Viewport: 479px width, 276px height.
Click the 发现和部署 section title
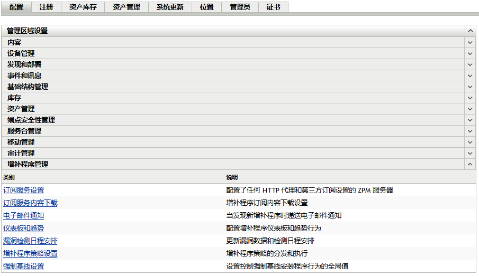[x=24, y=64]
